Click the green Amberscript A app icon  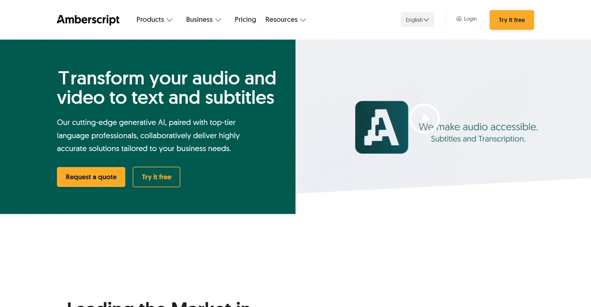pyautogui.click(x=381, y=127)
